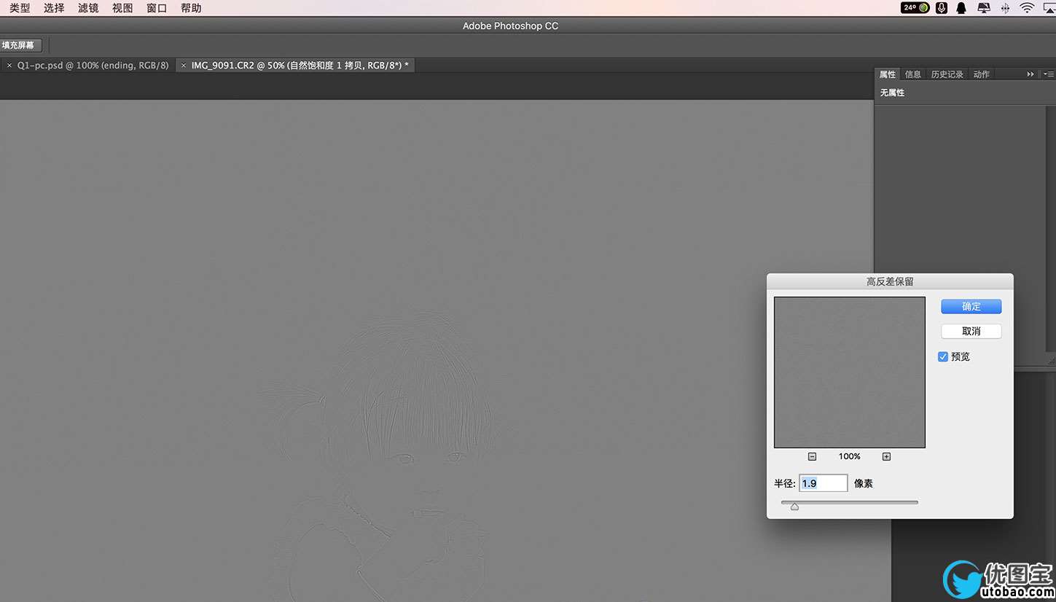Image resolution: width=1056 pixels, height=602 pixels.
Task: Click the 像素 unit label
Action: click(864, 483)
